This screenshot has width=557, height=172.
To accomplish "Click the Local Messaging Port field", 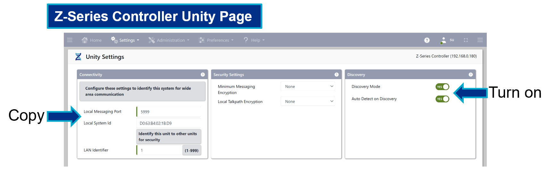I will tap(169, 112).
